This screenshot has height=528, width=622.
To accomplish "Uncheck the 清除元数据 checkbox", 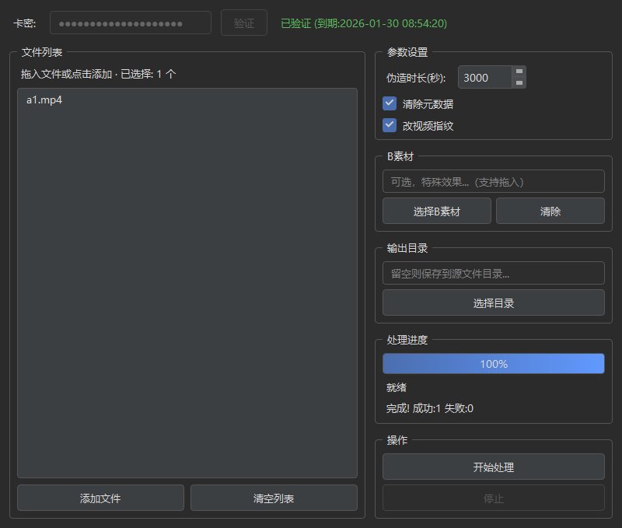I will tap(390, 103).
